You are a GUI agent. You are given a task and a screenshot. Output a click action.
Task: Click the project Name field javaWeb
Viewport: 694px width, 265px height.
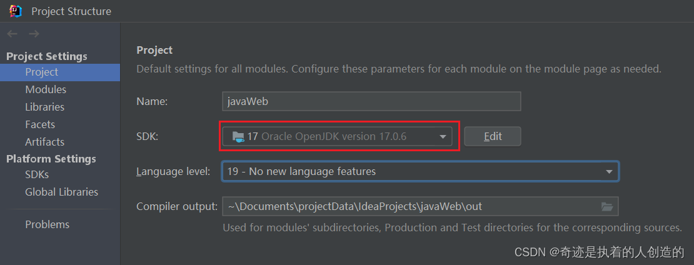(371, 101)
